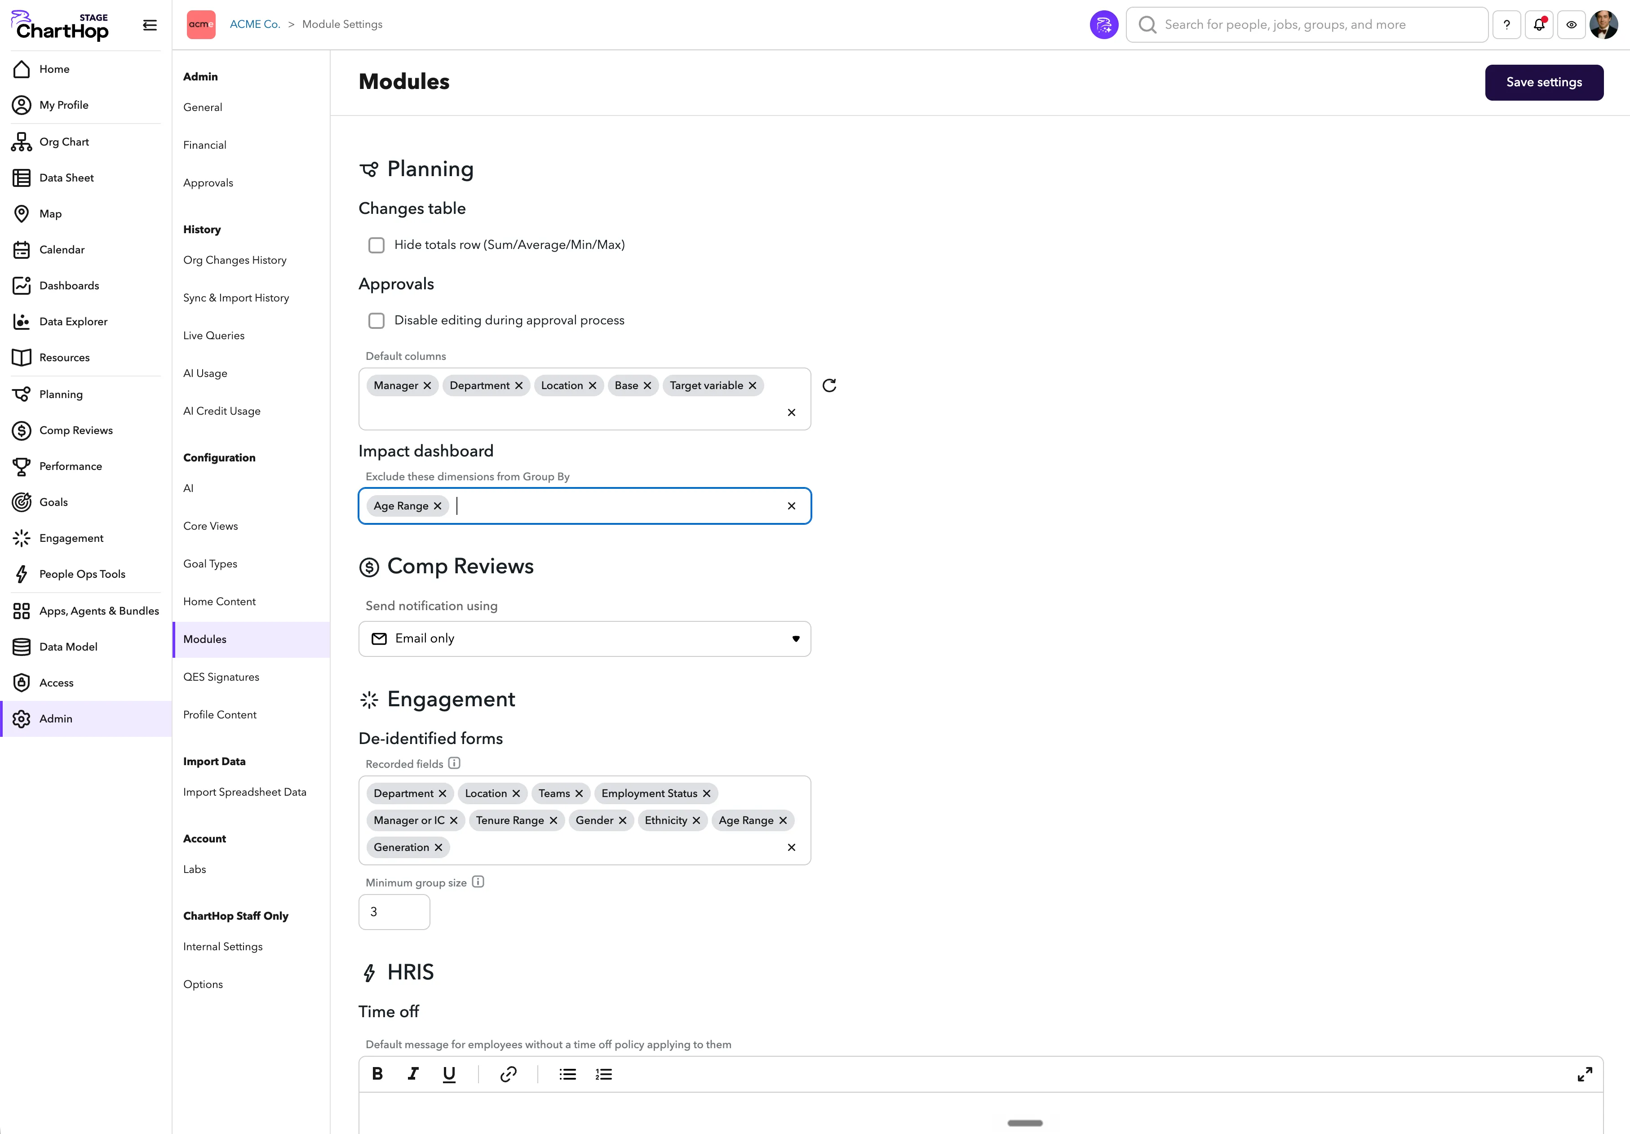This screenshot has width=1630, height=1134.
Task: Expand the time off editor fullscreen
Action: pos(1585,1074)
